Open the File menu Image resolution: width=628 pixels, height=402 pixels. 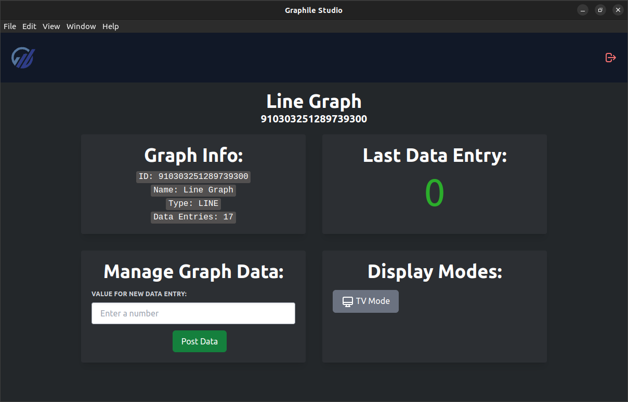tap(9, 26)
